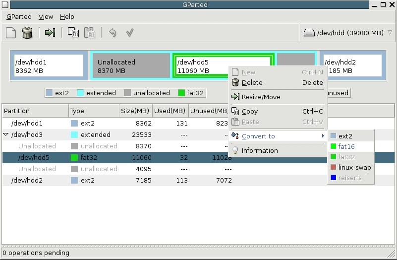Sort by the Type column header

(94, 111)
